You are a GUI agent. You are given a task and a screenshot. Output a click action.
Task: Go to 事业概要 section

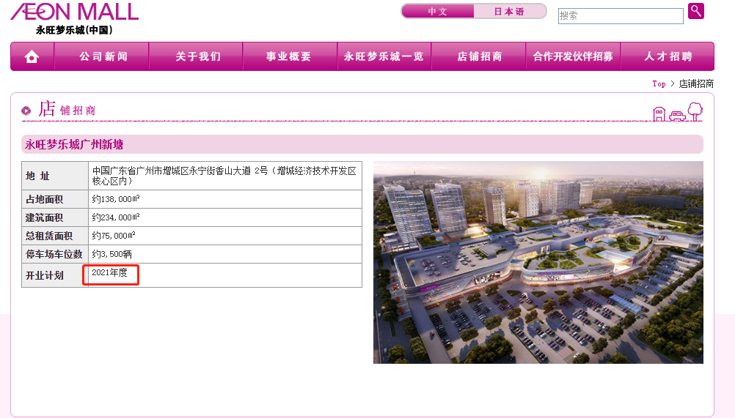coord(289,57)
